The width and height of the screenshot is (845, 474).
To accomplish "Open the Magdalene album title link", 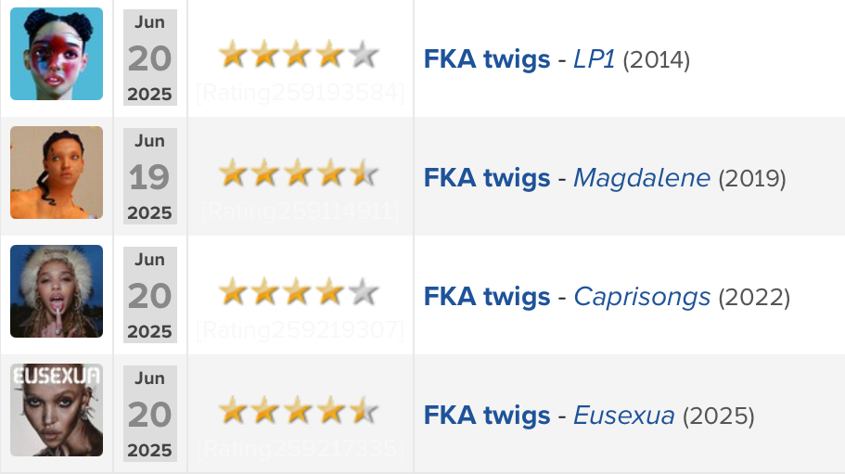I will 642,178.
